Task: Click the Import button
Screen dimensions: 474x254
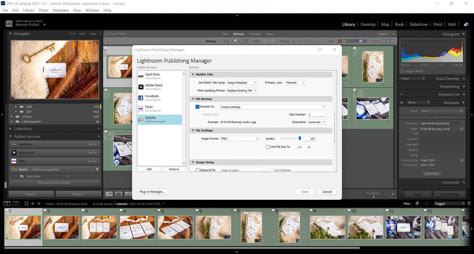Action: point(31,194)
